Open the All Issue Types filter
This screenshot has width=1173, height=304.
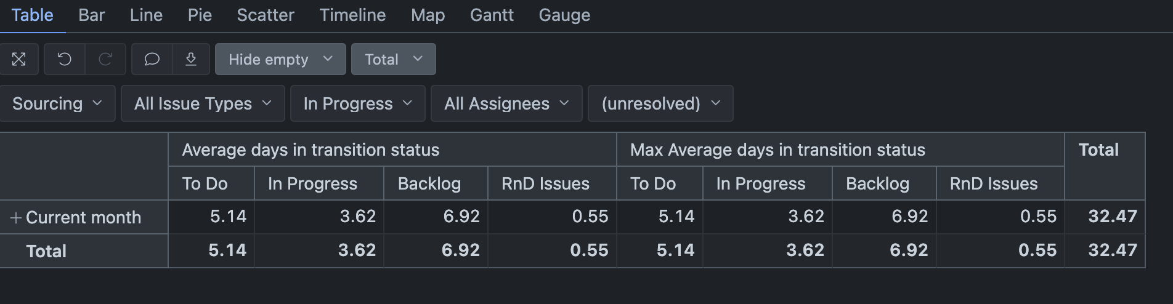pyautogui.click(x=203, y=103)
